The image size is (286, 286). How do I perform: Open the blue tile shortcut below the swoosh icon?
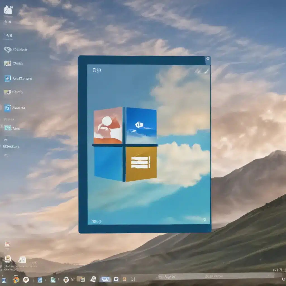pos(8,108)
